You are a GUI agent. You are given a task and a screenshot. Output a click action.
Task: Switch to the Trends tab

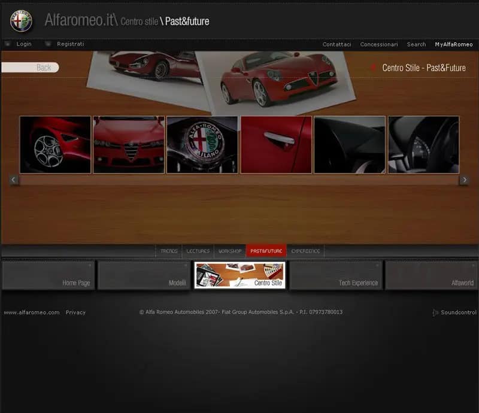pos(169,251)
